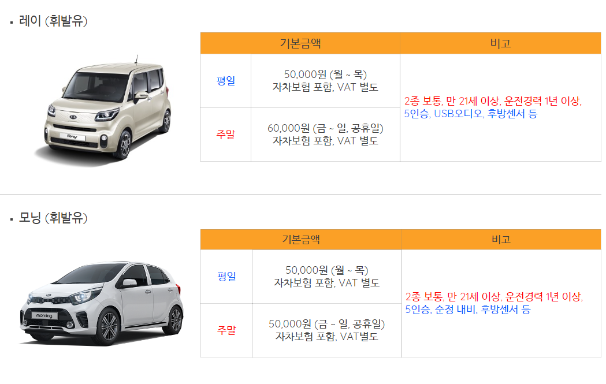
Task: Click the Morning weekend price 50,000원 (금 ~ 일, 공휴일)
Action: (327, 324)
